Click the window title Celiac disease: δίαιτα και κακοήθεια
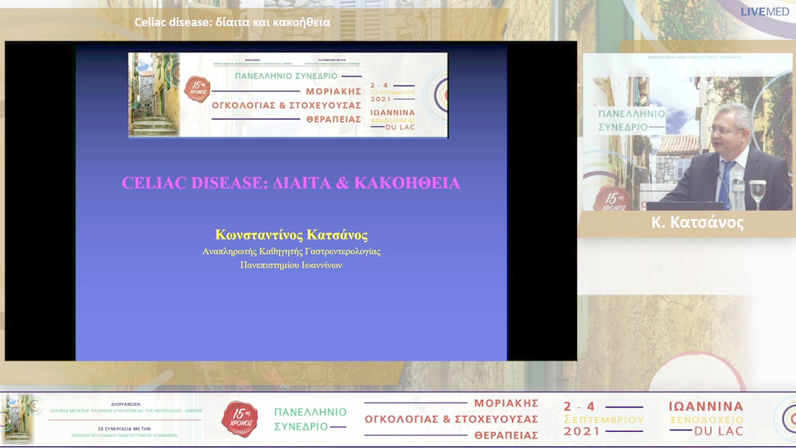The height and width of the screenshot is (448, 796). coord(234,22)
